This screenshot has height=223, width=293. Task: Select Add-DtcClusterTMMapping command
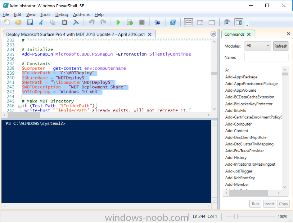(x=249, y=144)
